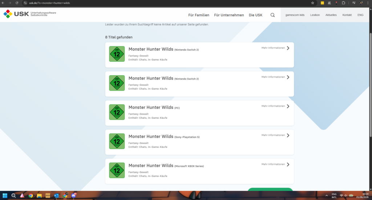Switch site language to ENG
The height and width of the screenshot is (200, 372).
point(360,15)
